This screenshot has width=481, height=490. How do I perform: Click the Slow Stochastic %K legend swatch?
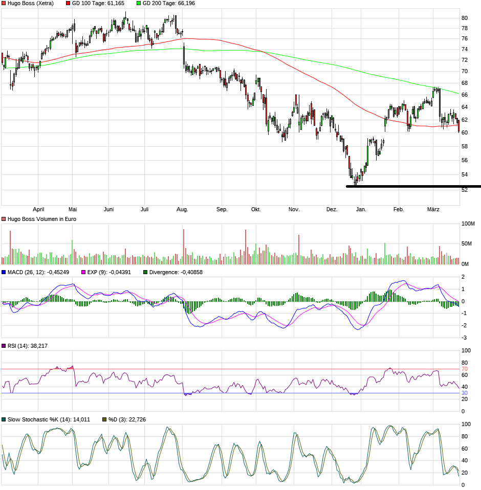(x=4, y=419)
